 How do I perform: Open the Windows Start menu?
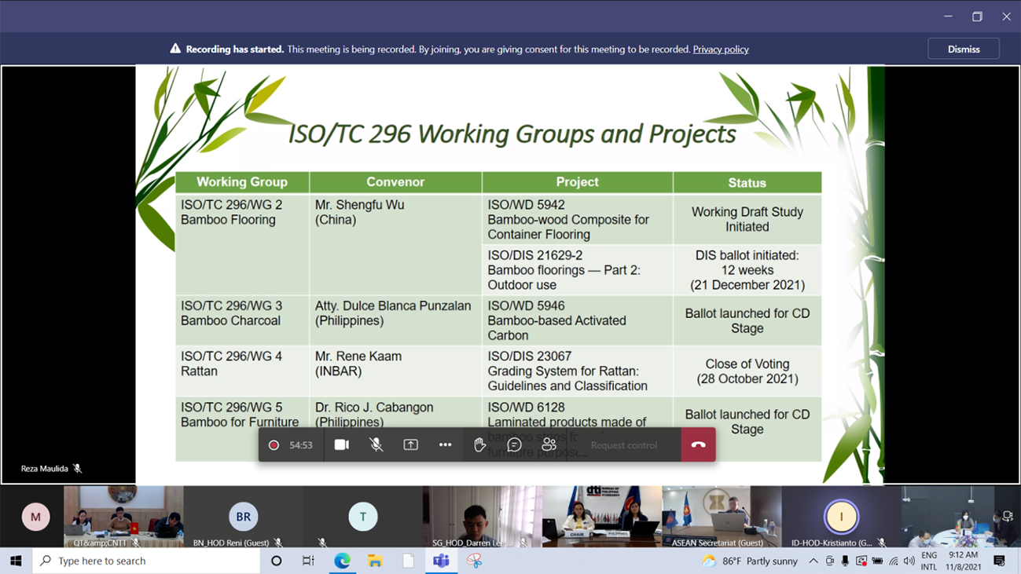[x=16, y=561]
